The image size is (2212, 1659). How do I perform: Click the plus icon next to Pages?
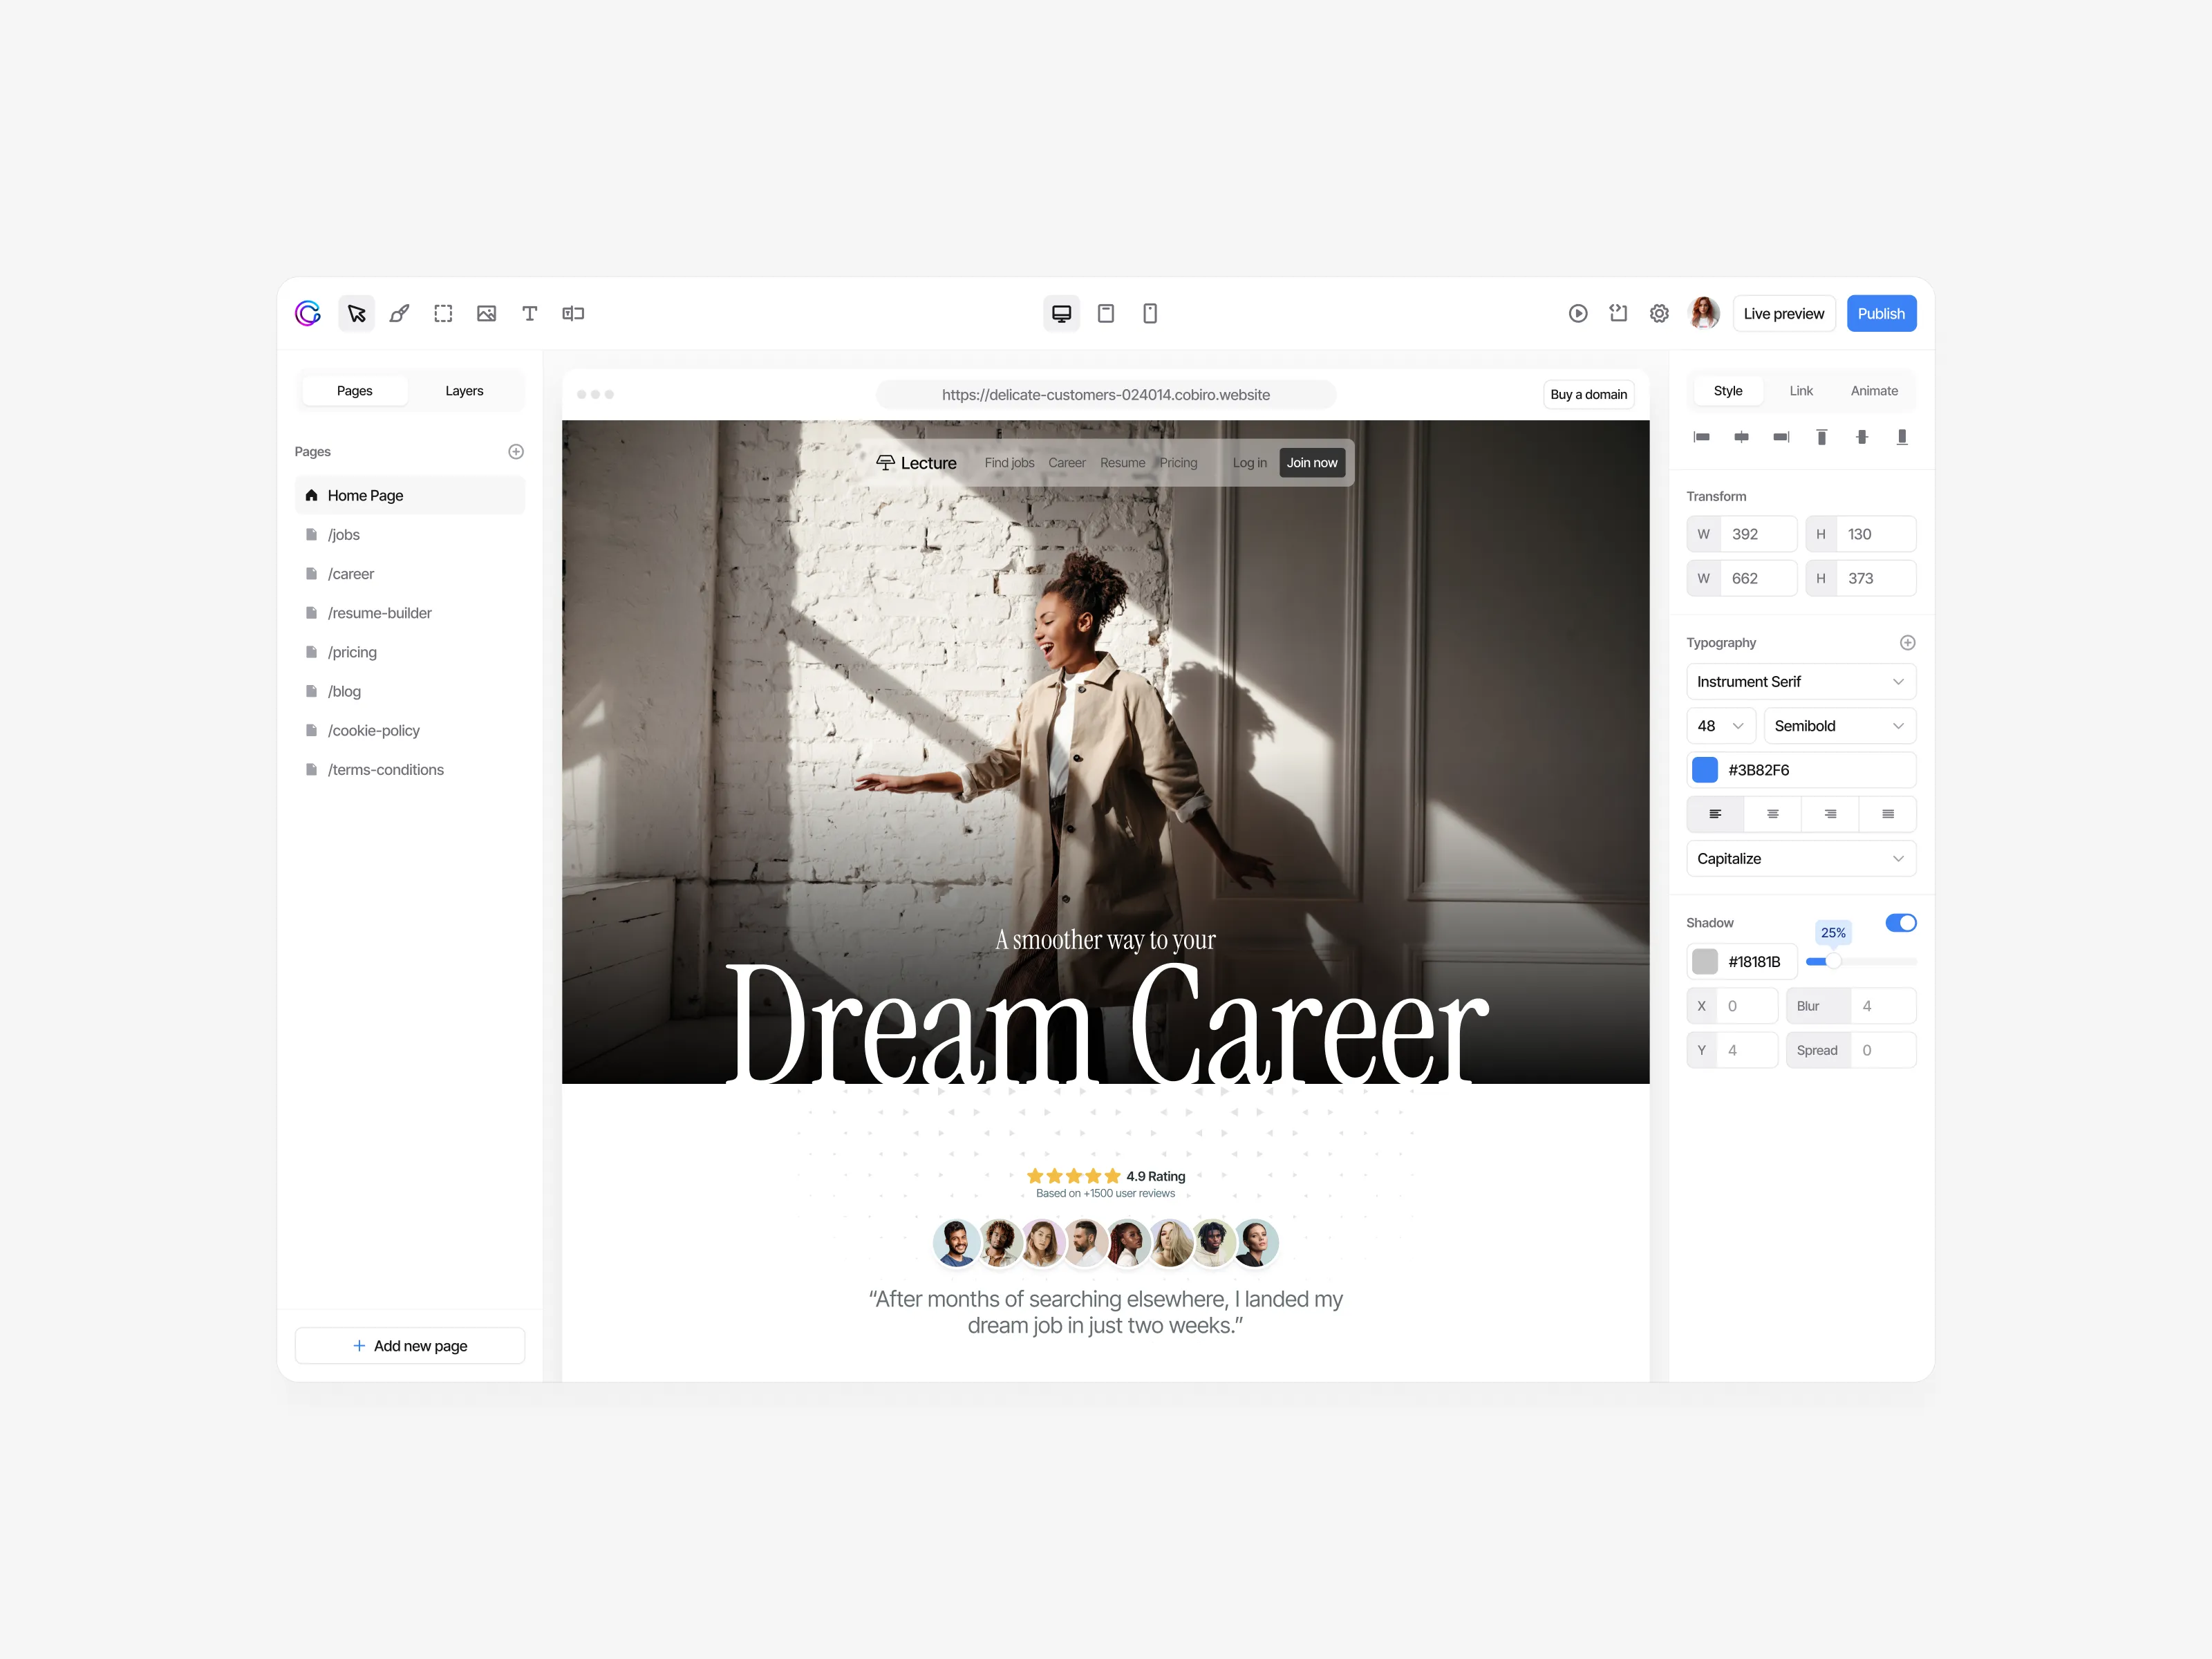click(516, 452)
